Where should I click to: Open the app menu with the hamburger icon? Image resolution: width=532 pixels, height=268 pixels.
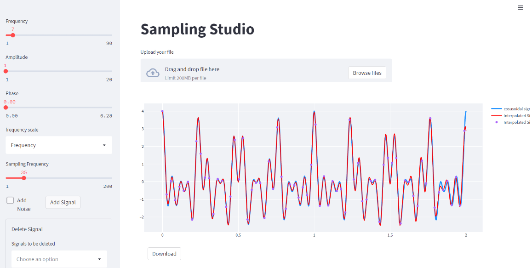520,8
